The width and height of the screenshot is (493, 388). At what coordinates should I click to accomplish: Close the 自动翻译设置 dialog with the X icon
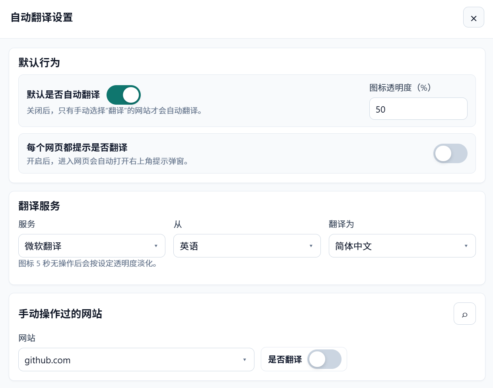point(474,18)
